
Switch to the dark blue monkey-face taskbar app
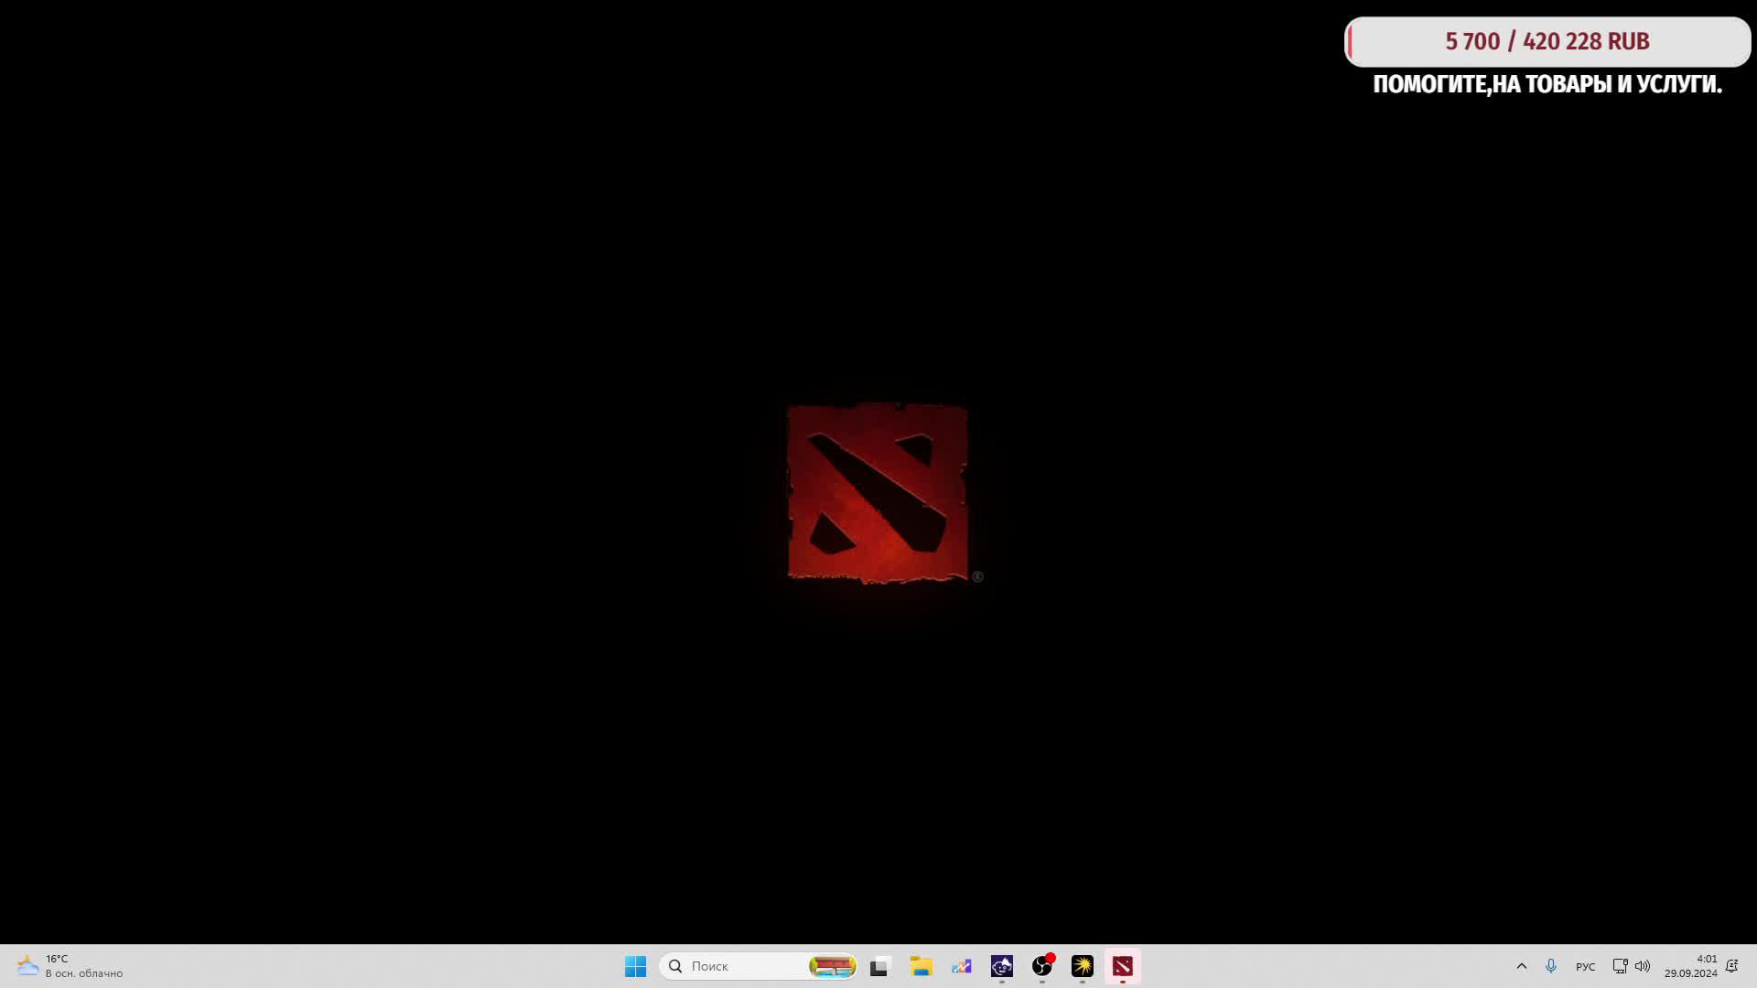pos(1002,966)
